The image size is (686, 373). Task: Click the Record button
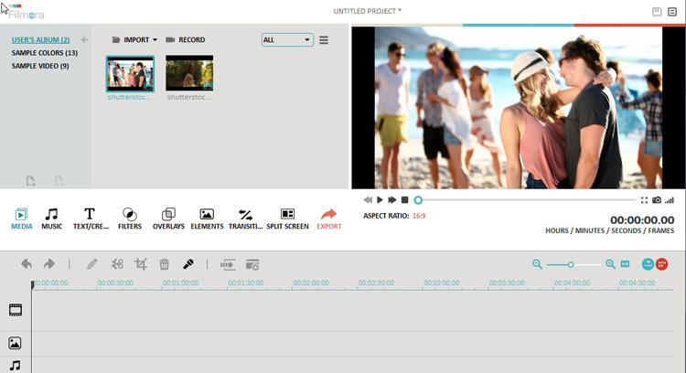[x=185, y=40]
